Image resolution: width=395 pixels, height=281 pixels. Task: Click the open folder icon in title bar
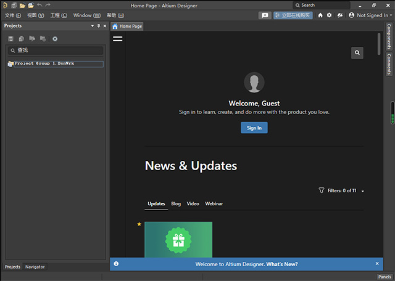coord(22,5)
